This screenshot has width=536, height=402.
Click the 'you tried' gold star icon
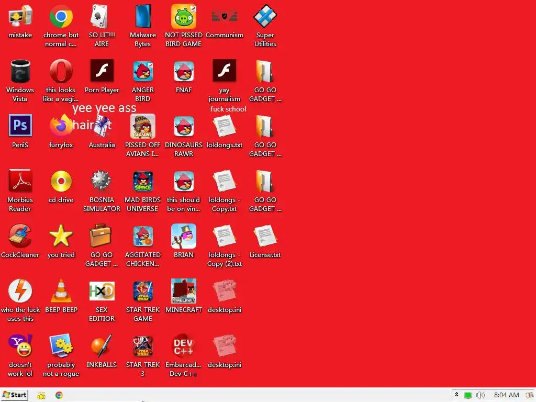coord(61,236)
